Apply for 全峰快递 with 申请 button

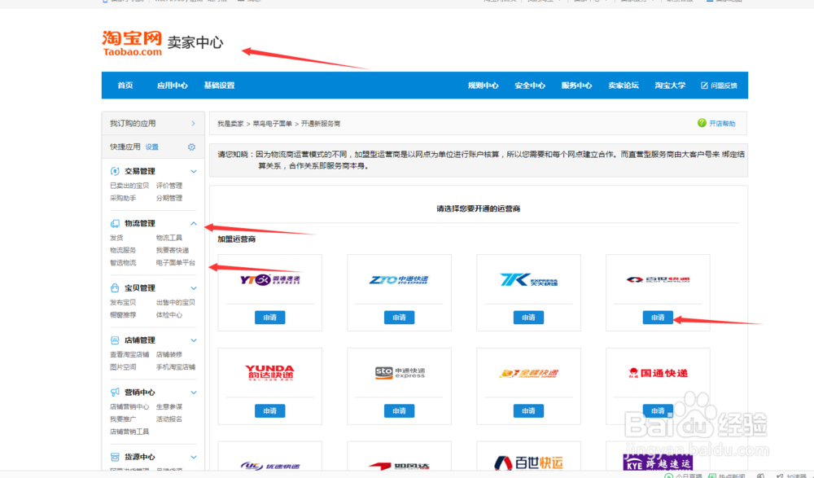[528, 411]
